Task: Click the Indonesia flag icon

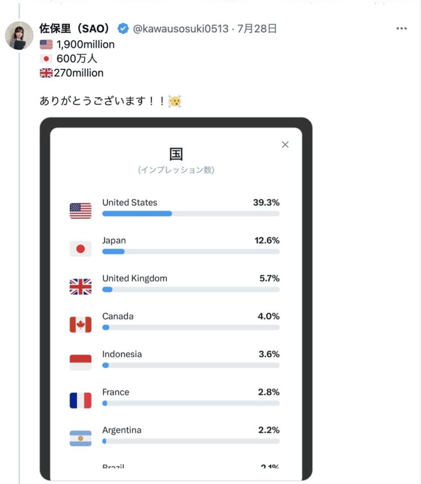Action: click(81, 362)
